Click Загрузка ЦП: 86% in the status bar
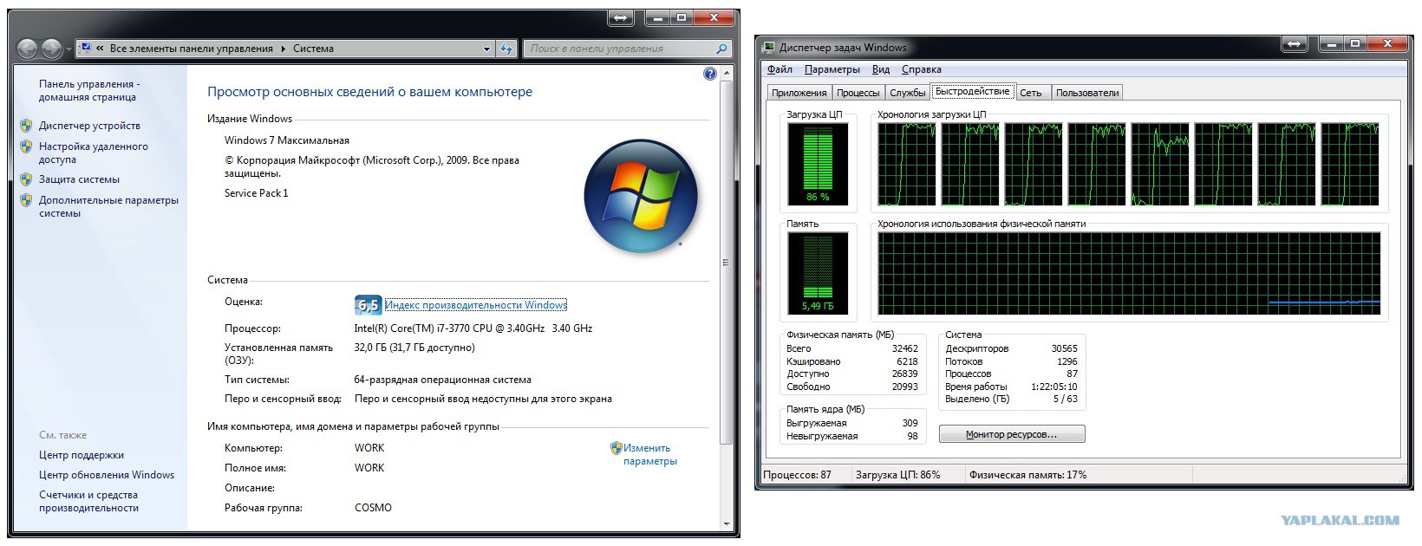1422x546 pixels. 897,475
